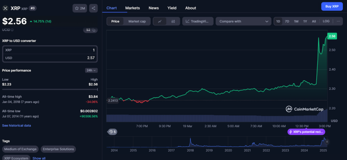The image size is (347, 160).
Task: Toggle chart to Market cap view
Action: [x=137, y=21]
